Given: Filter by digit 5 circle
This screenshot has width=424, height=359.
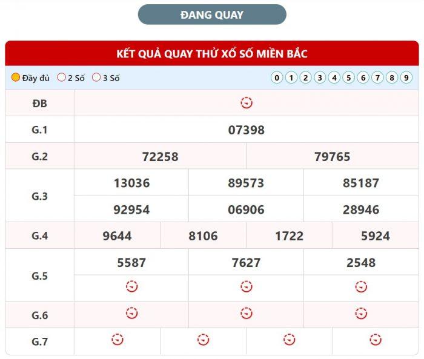Looking at the screenshot, I should (348, 78).
